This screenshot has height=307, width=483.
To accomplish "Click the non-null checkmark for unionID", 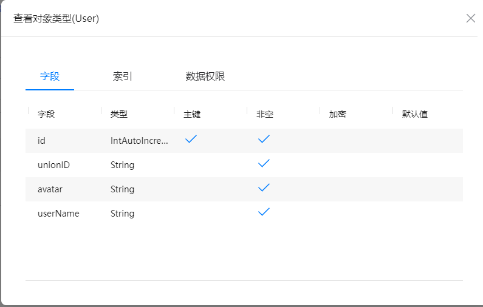I will (264, 164).
